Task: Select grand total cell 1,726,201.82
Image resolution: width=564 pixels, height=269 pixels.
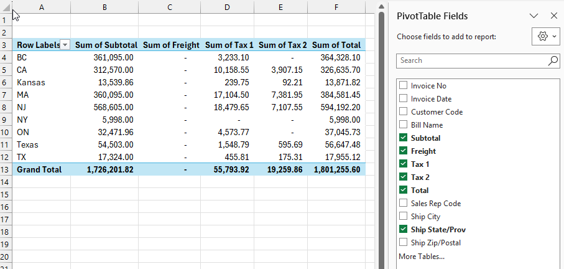Action: tap(104, 169)
